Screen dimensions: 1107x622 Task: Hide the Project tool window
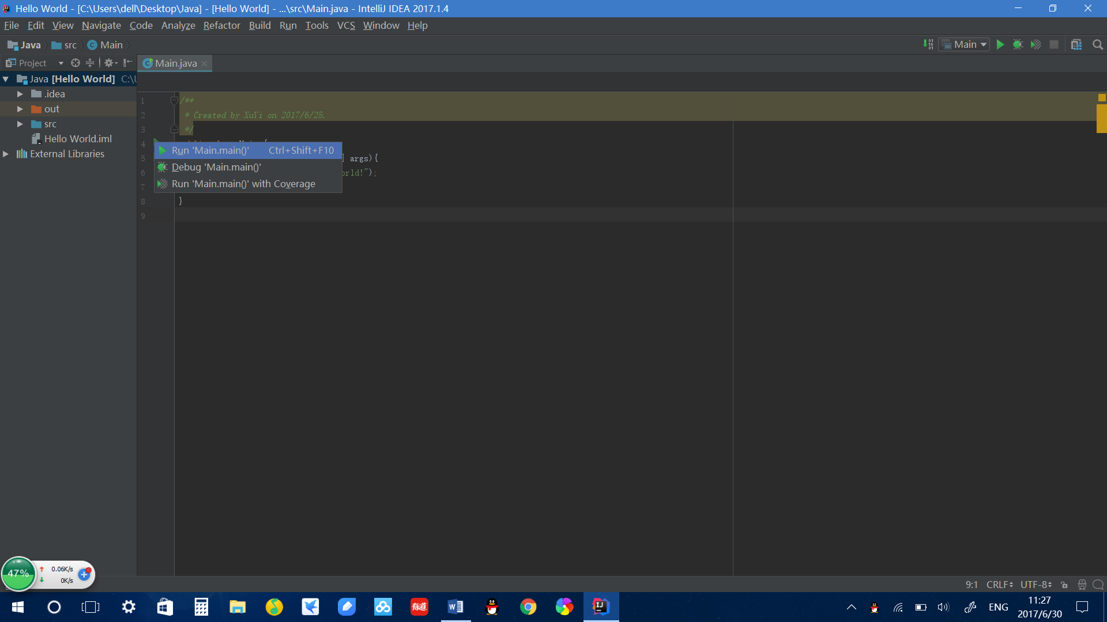(128, 63)
